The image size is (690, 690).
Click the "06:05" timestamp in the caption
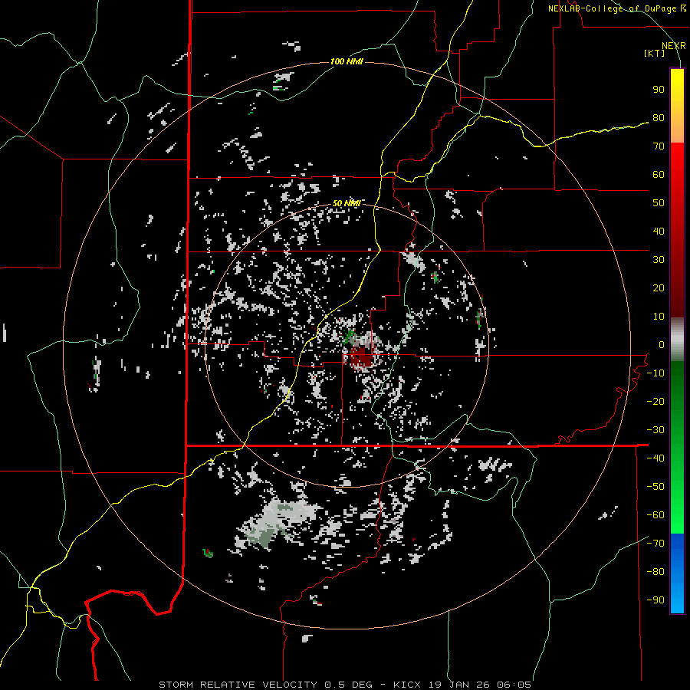pos(513,685)
